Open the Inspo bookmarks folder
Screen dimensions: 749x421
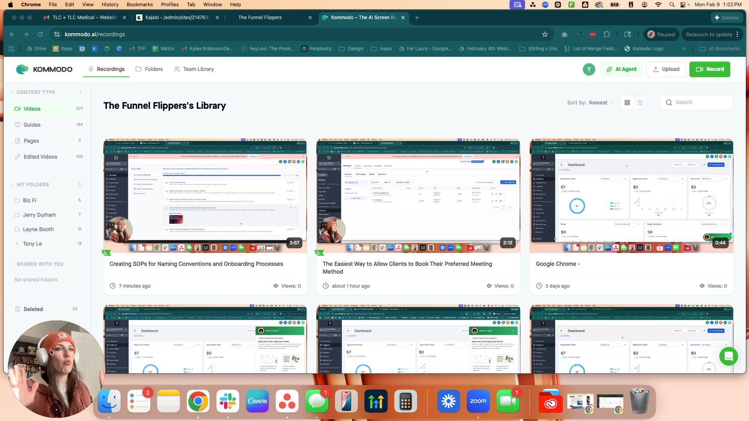[x=382, y=49]
